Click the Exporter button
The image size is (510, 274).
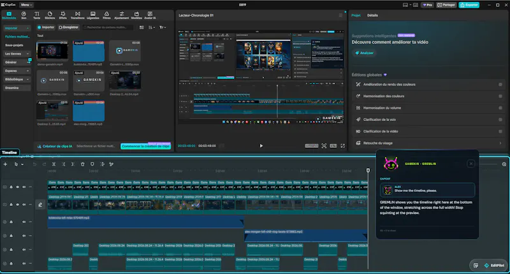coord(469,5)
